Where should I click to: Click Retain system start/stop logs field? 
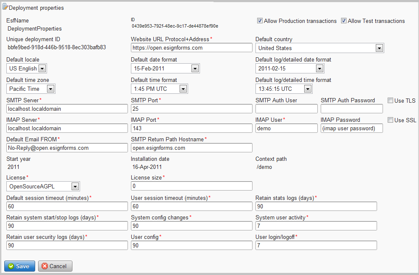coord(67,226)
